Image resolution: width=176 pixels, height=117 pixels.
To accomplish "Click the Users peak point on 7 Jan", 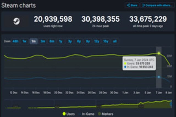I will (x=159, y=53).
